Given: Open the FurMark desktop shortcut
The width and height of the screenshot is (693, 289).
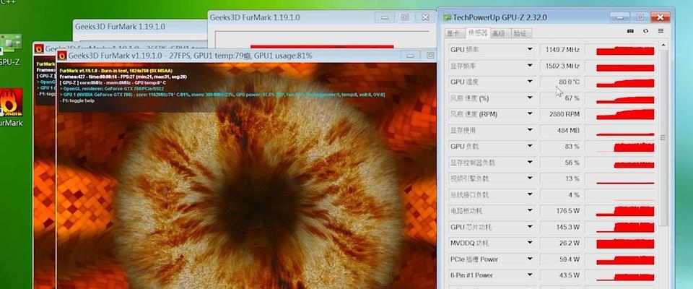Looking at the screenshot, I should [11, 108].
